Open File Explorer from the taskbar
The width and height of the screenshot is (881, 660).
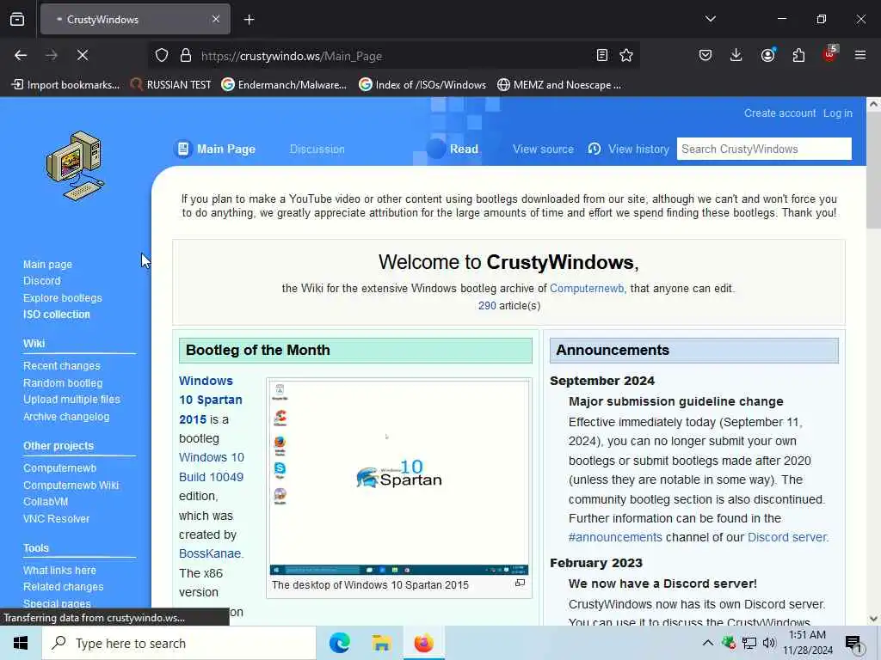[381, 643]
